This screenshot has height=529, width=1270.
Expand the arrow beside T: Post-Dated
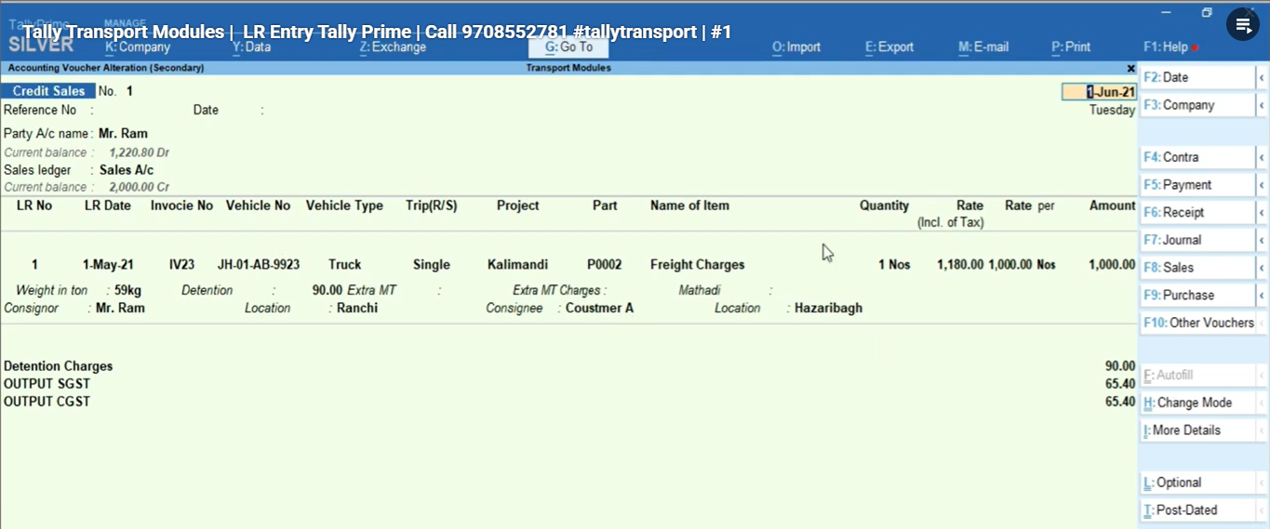click(1262, 510)
